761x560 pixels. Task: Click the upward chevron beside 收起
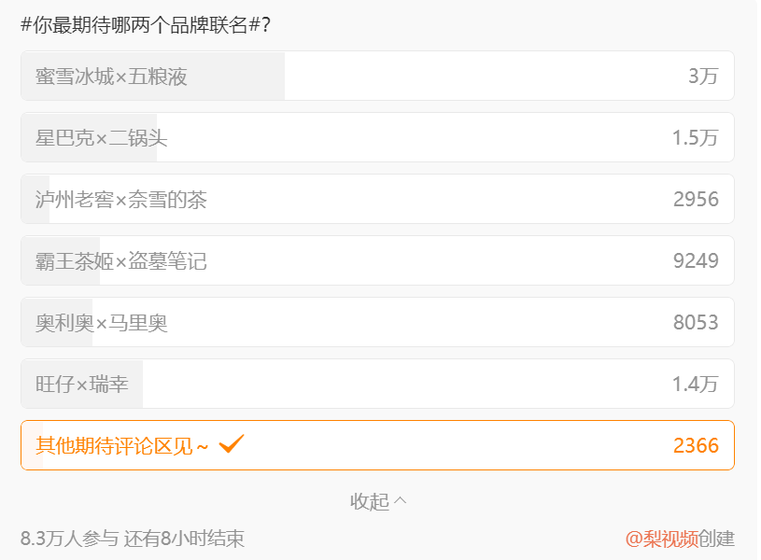(401, 500)
